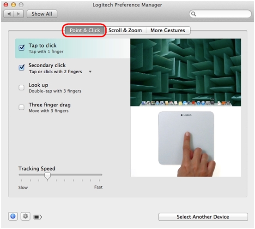Click the Show All button

tap(42, 14)
